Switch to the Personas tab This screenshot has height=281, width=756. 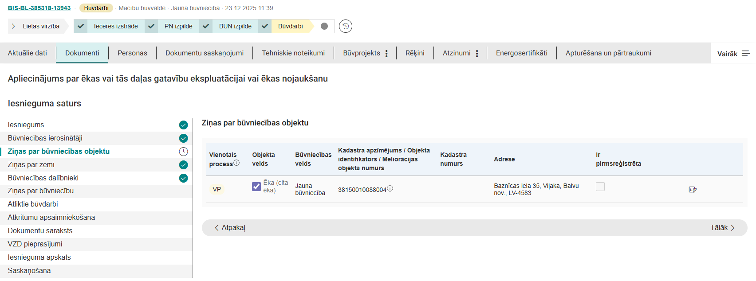132,53
